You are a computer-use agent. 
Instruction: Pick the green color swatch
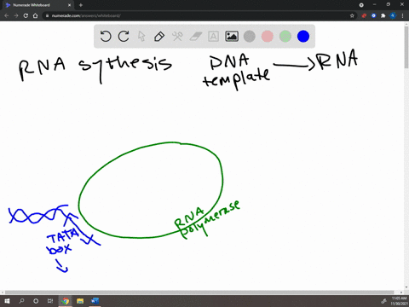(285, 37)
